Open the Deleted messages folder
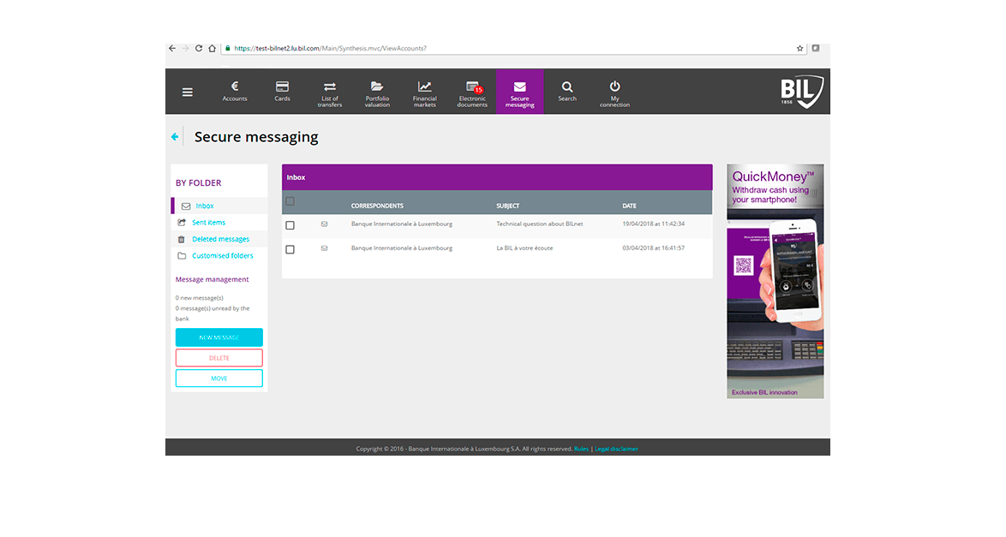Screen dimensions: 1006x537 221,239
